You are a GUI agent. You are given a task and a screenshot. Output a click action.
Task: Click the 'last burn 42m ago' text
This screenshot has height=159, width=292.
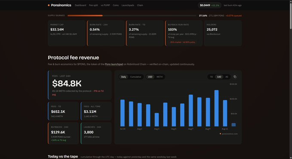[233, 6]
